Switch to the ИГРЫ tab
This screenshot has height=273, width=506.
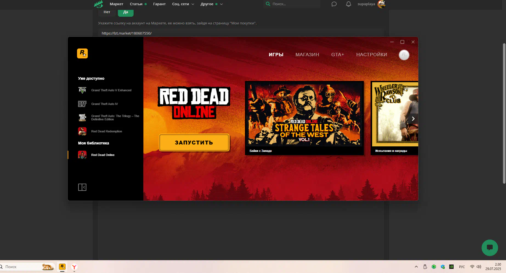(276, 55)
